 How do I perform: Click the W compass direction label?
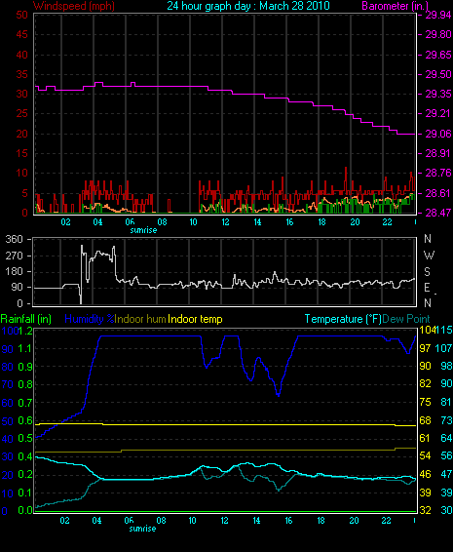coord(429,255)
